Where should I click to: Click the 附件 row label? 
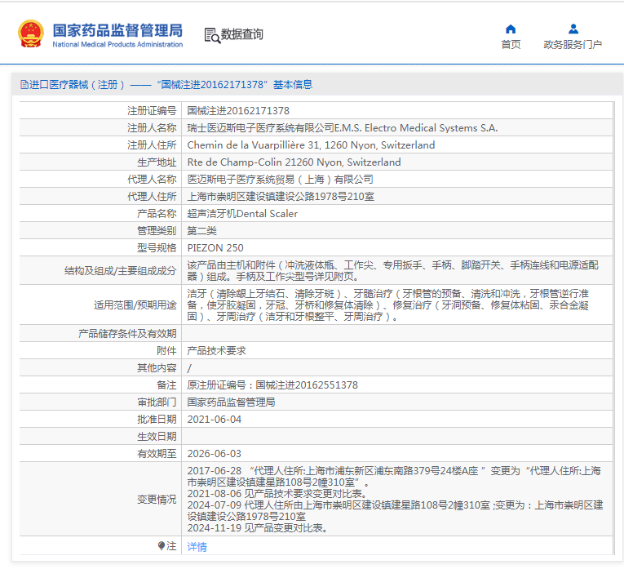click(166, 351)
